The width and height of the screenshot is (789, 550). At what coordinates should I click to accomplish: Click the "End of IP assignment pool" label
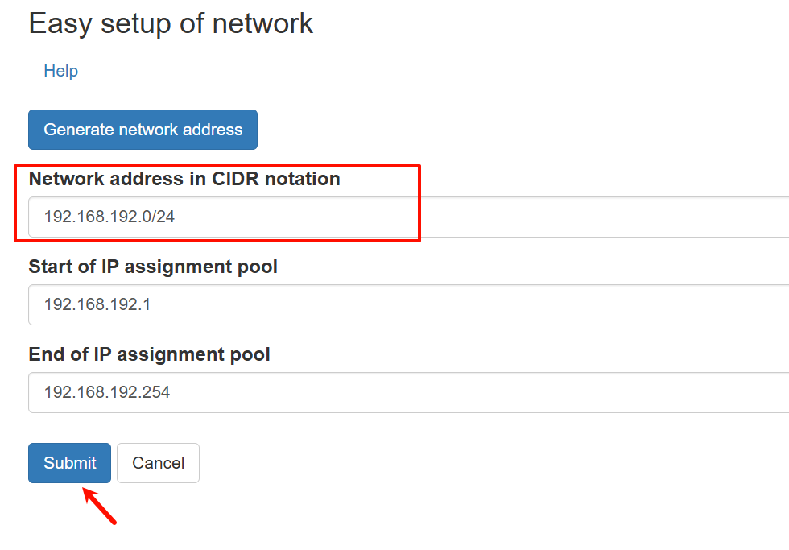click(x=149, y=354)
